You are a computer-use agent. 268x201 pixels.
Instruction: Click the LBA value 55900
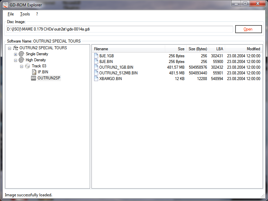218,62
